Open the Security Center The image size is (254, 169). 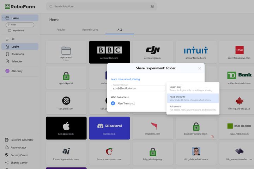coord(17,155)
